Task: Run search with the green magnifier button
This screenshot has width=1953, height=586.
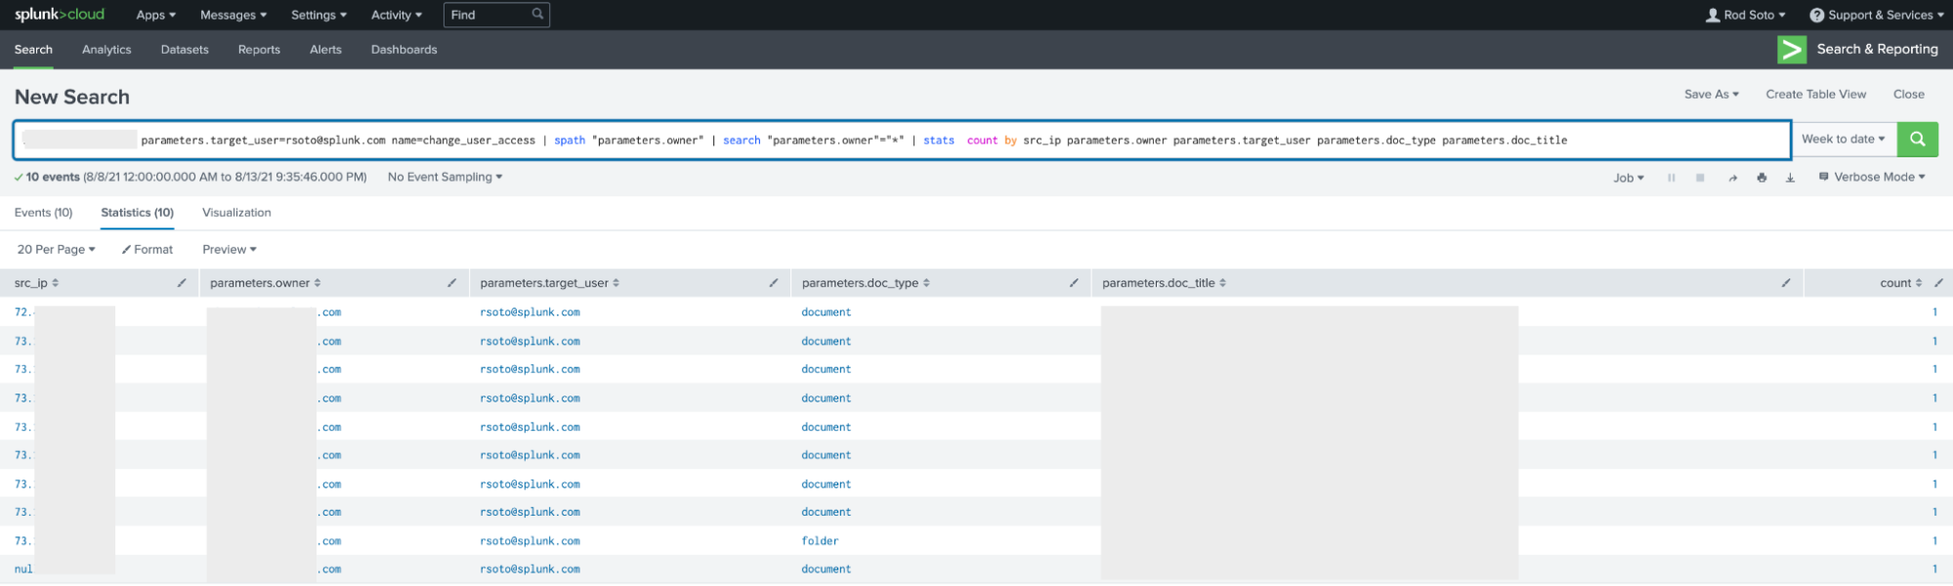Action: tap(1917, 140)
